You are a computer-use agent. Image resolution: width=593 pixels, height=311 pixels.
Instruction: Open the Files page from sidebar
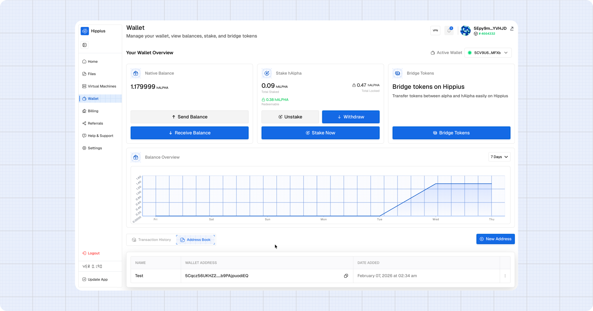(92, 74)
